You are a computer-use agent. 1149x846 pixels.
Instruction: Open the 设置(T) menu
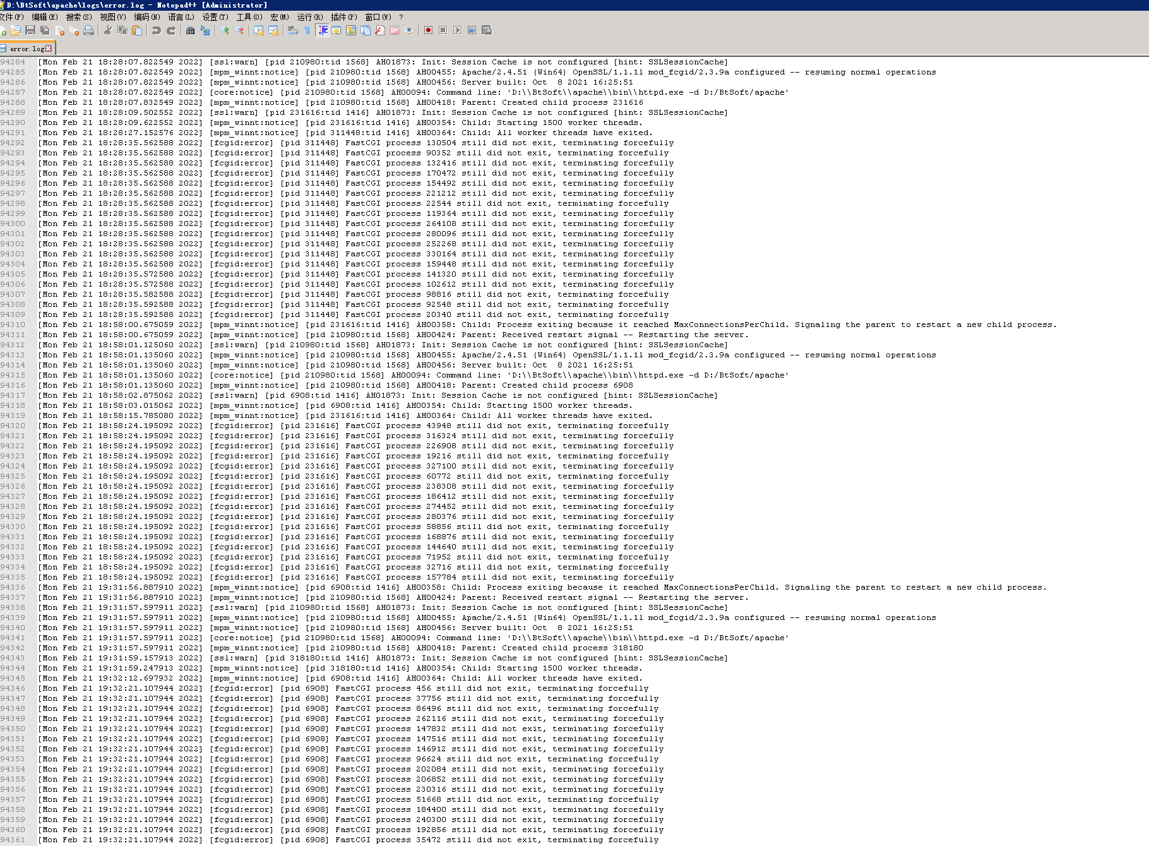pos(215,17)
